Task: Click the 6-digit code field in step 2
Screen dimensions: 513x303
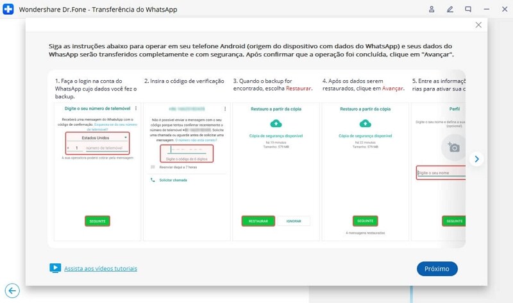Action: (187, 153)
